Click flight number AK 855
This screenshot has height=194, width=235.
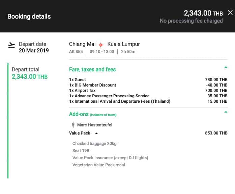pos(76,52)
